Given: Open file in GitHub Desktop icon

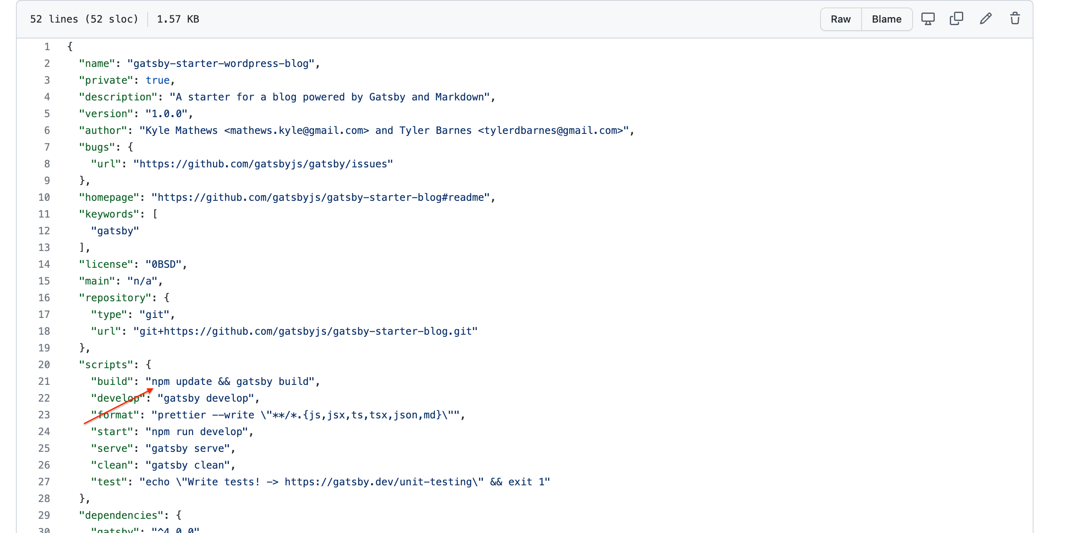Looking at the screenshot, I should [928, 19].
